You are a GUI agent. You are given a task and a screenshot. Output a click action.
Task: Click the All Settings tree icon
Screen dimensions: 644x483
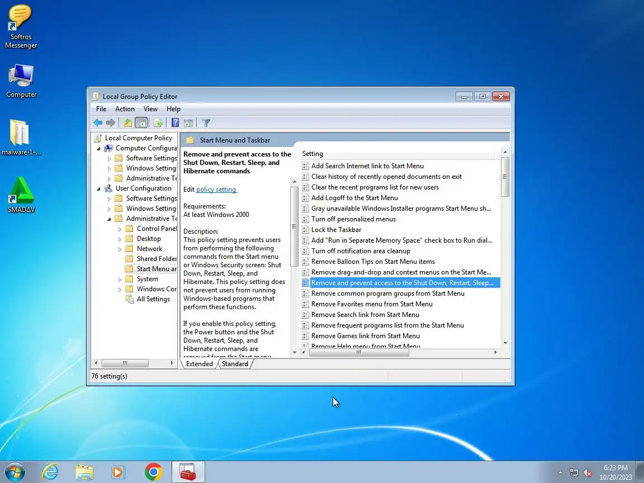click(x=129, y=299)
